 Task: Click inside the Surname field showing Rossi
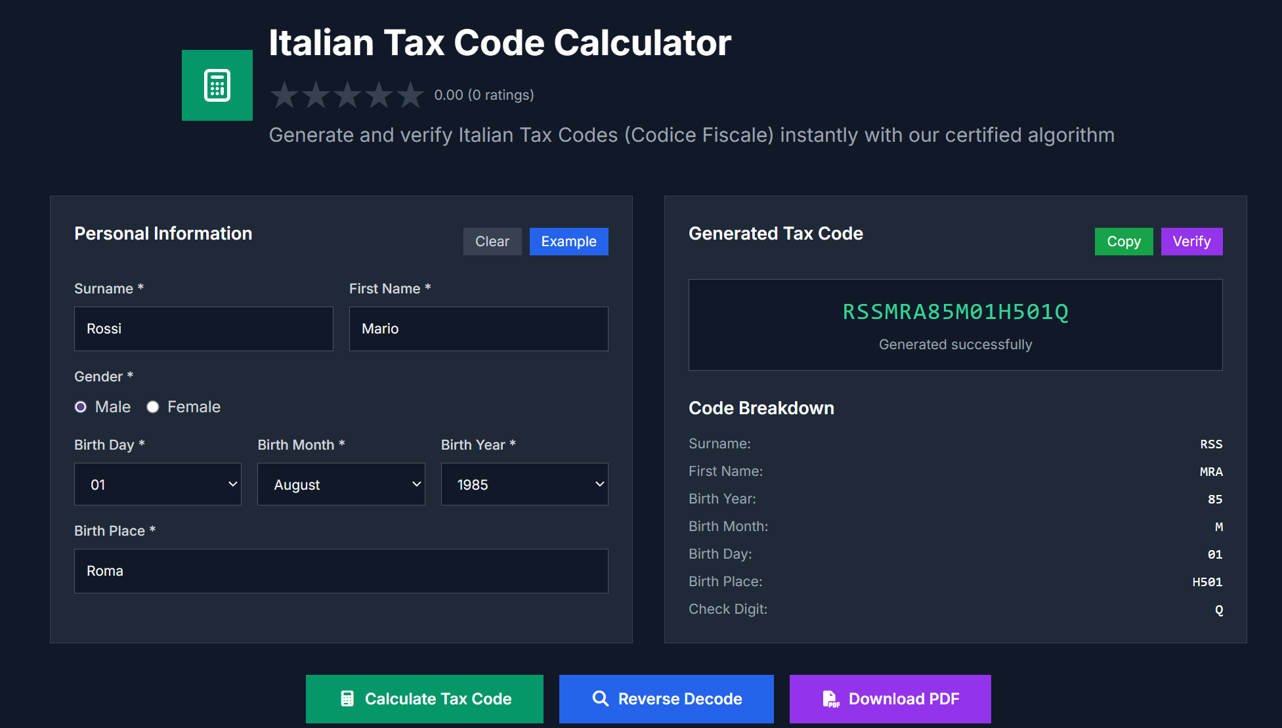click(203, 328)
